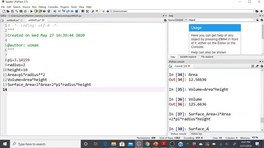The height and width of the screenshot is (148, 264).
Task: Open File Explorer from the taskbar
Action: [x=114, y=144]
